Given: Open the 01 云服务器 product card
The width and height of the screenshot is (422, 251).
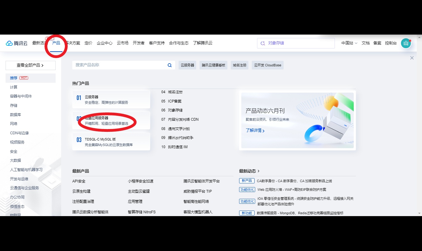Looking at the screenshot, I should 111,99.
